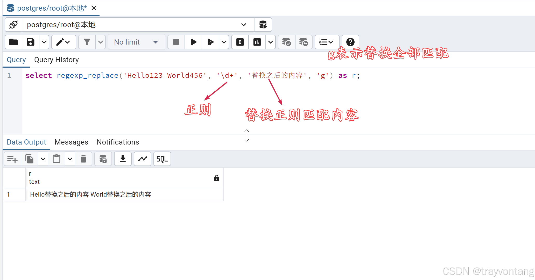This screenshot has width=535, height=280.
Task: Run the execute script icon
Action: click(210, 42)
